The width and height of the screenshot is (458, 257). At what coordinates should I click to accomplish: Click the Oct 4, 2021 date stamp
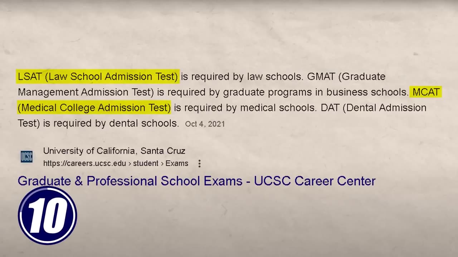point(205,124)
